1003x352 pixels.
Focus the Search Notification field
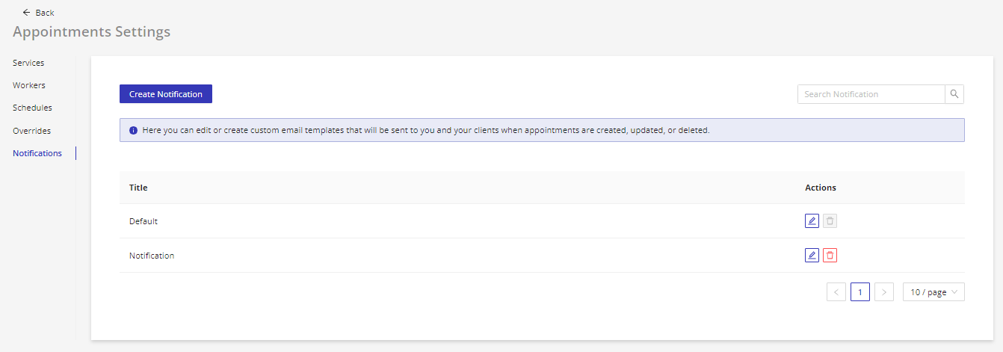pos(871,94)
